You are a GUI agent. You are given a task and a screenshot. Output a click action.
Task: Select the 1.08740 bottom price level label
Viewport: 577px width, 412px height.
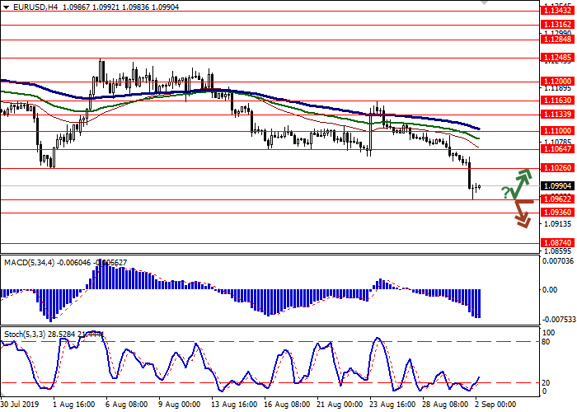(x=557, y=243)
